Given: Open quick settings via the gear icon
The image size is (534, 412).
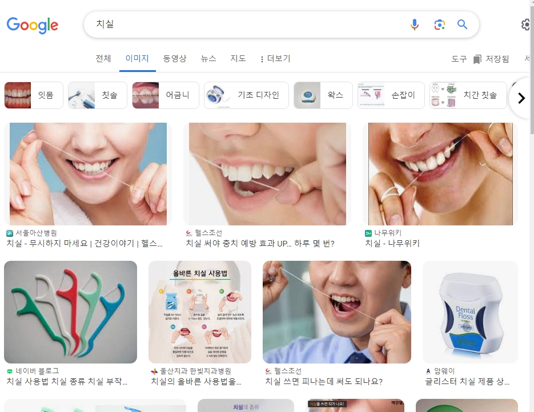Looking at the screenshot, I should 525,25.
